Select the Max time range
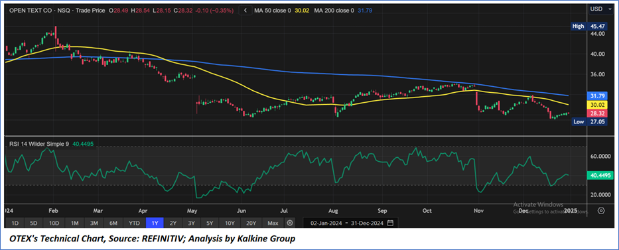Viewport: 619px width, 250px height. (x=273, y=223)
